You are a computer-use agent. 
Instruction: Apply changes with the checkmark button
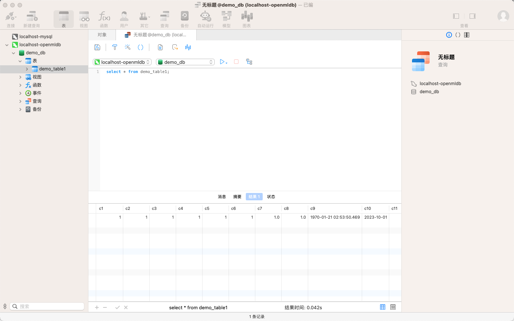(117, 307)
